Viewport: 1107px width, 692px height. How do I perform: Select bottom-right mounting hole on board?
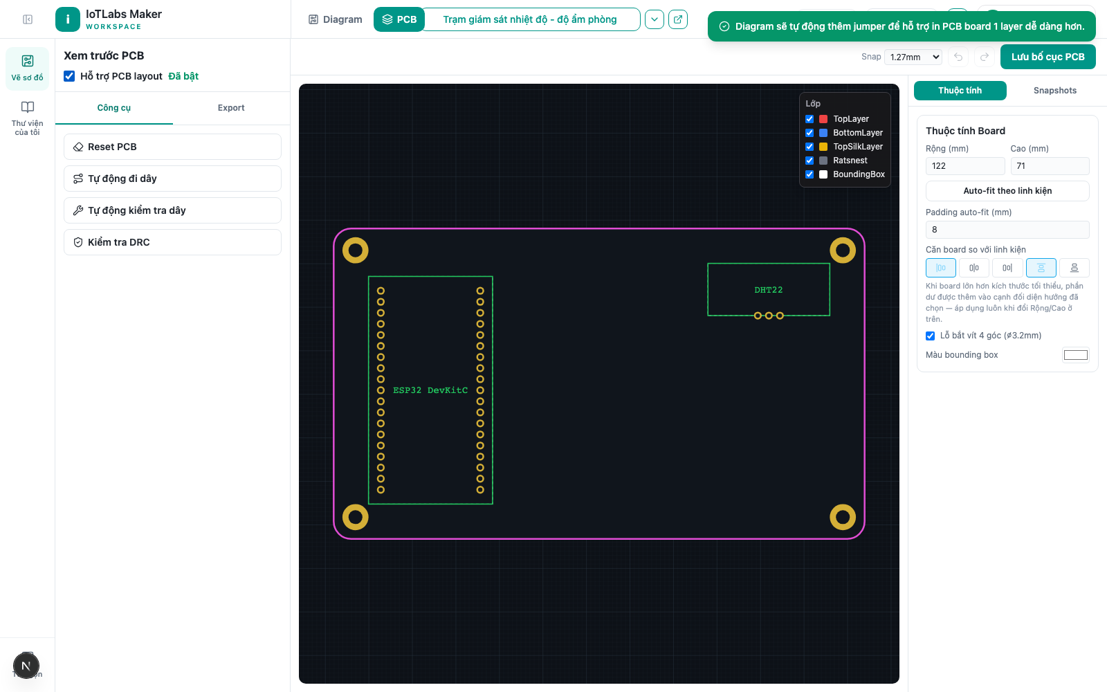pos(843,517)
